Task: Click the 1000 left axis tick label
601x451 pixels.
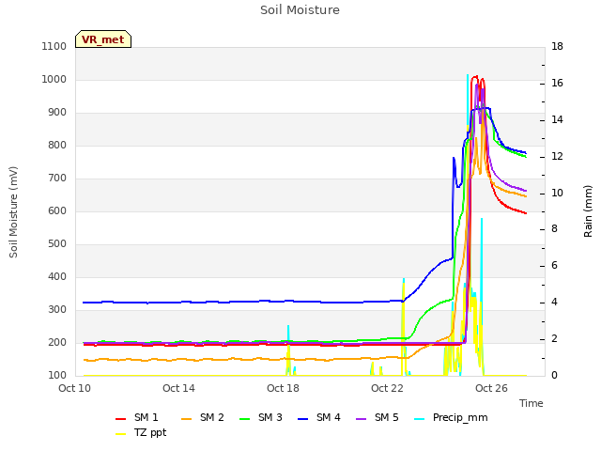Action: (x=54, y=80)
